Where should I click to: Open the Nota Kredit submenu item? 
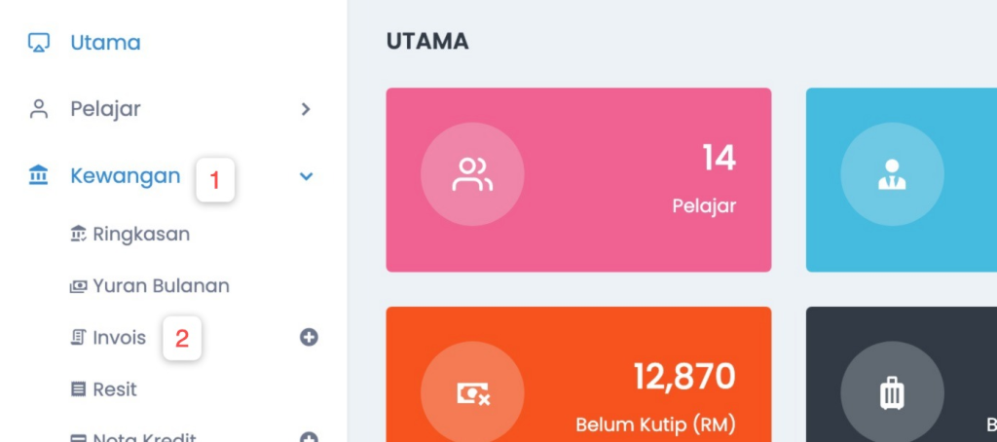point(132,437)
